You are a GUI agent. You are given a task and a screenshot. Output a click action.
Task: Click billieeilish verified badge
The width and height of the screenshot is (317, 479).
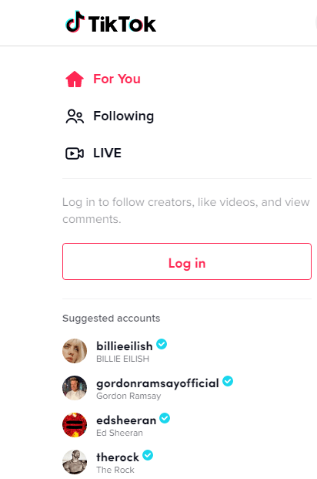(x=162, y=344)
